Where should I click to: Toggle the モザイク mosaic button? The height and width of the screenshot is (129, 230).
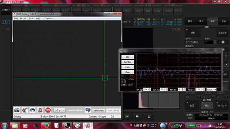click(x=178, y=11)
